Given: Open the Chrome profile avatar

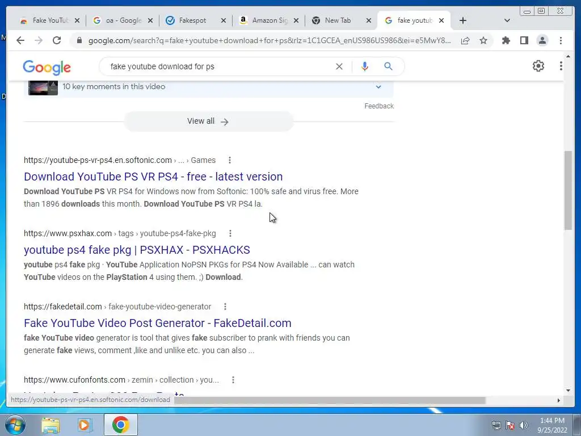Looking at the screenshot, I should pos(542,40).
